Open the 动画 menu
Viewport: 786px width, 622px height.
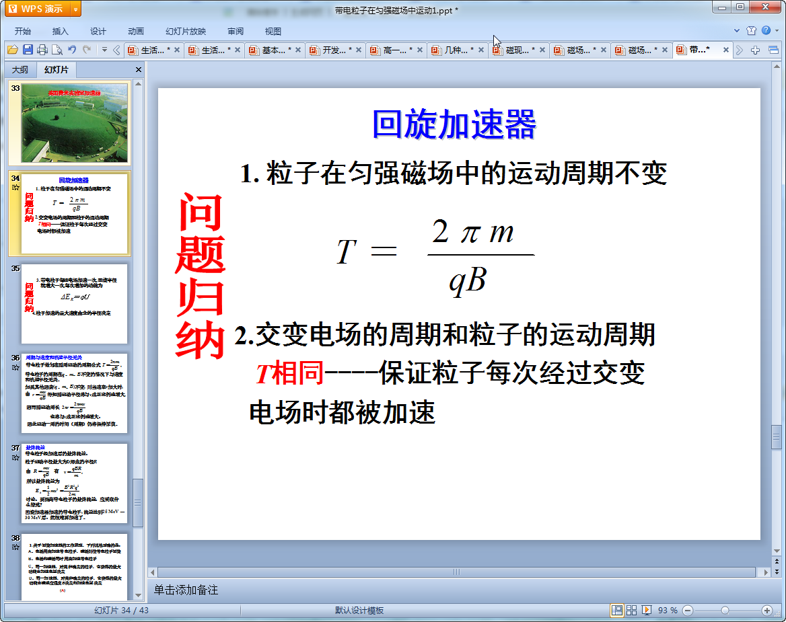click(135, 31)
